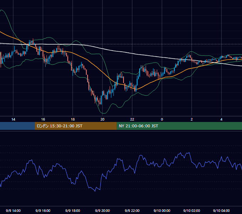Click the '9/9 14:00' oscillator time label
This screenshot has width=242, height=214.
coord(13,210)
